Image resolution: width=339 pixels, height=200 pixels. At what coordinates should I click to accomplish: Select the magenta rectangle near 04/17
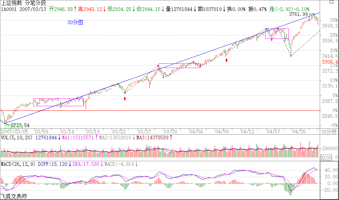[x=277, y=34]
